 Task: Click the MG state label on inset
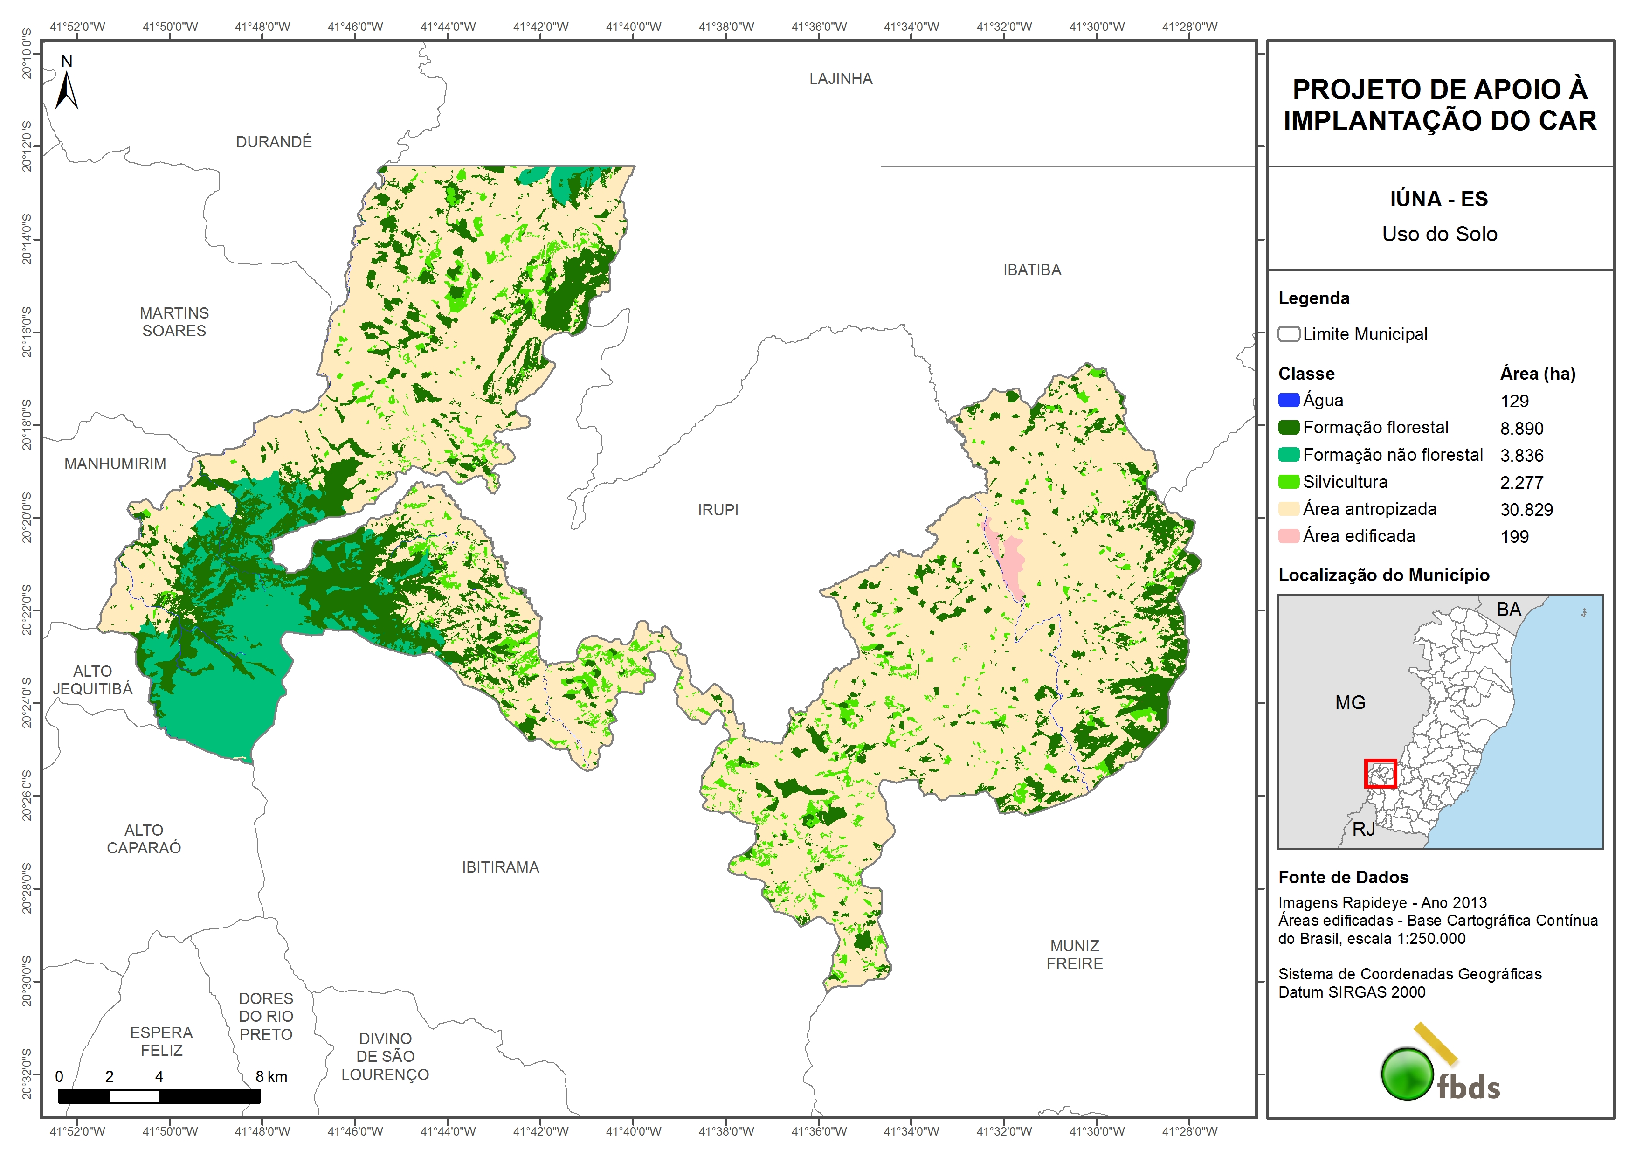click(1350, 702)
